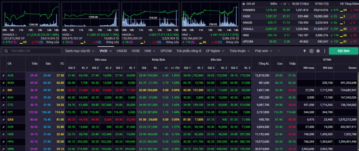
Task: Show more tabs via the ellipsis icon
Action: [279, 51]
